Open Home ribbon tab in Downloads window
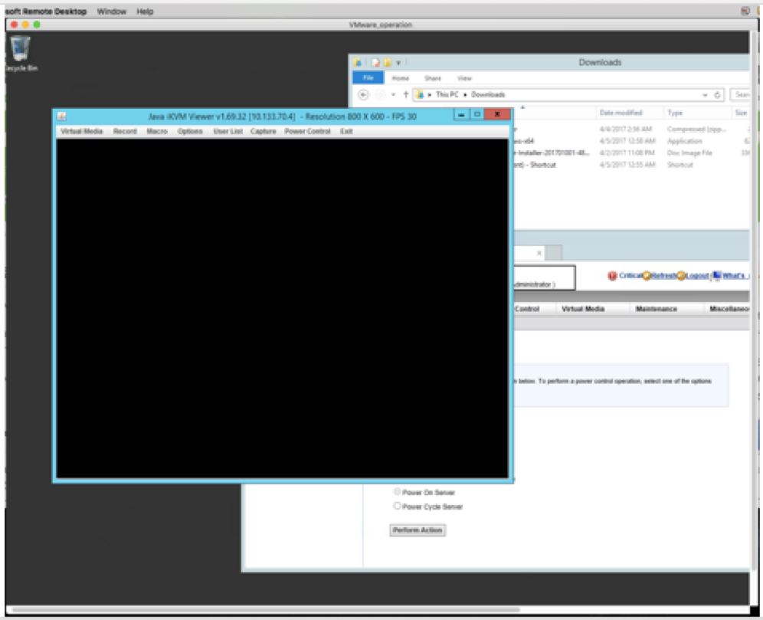763x620 pixels. click(x=401, y=78)
